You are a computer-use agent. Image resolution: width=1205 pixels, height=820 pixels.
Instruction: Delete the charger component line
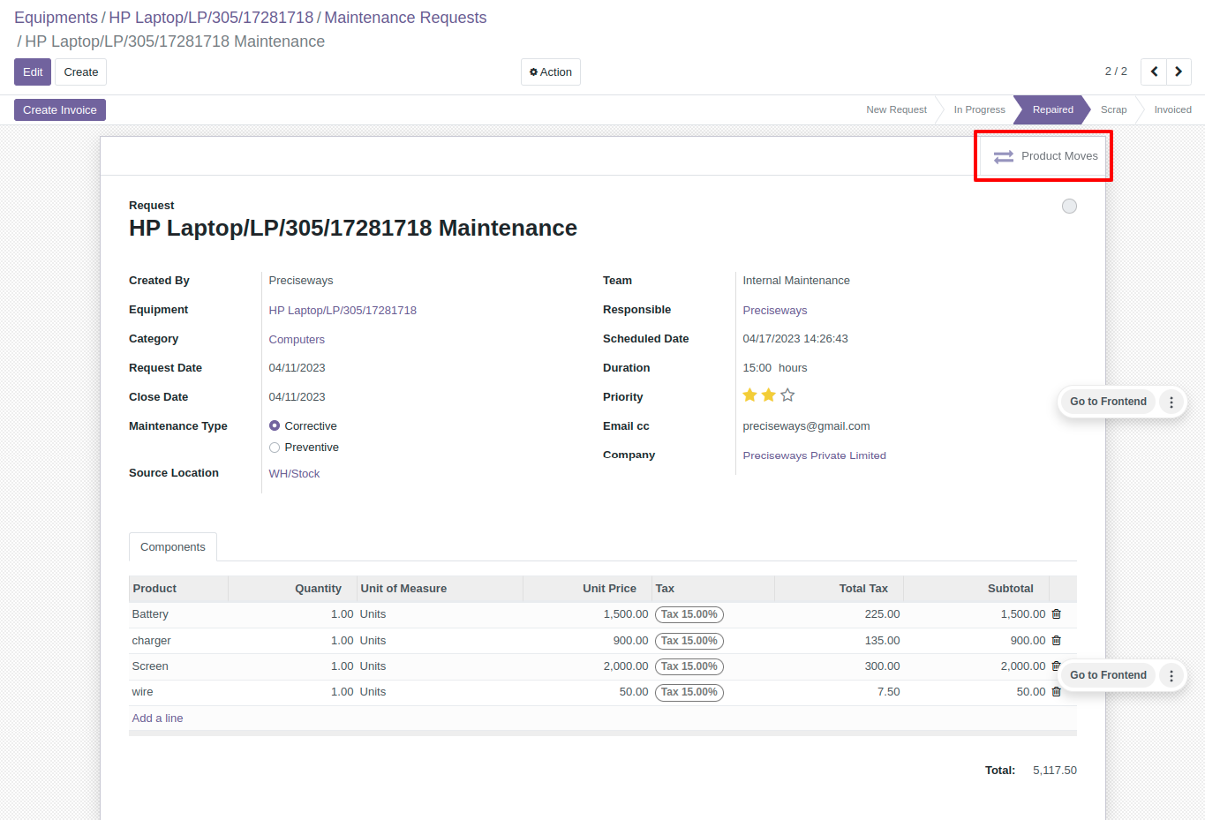click(1056, 641)
